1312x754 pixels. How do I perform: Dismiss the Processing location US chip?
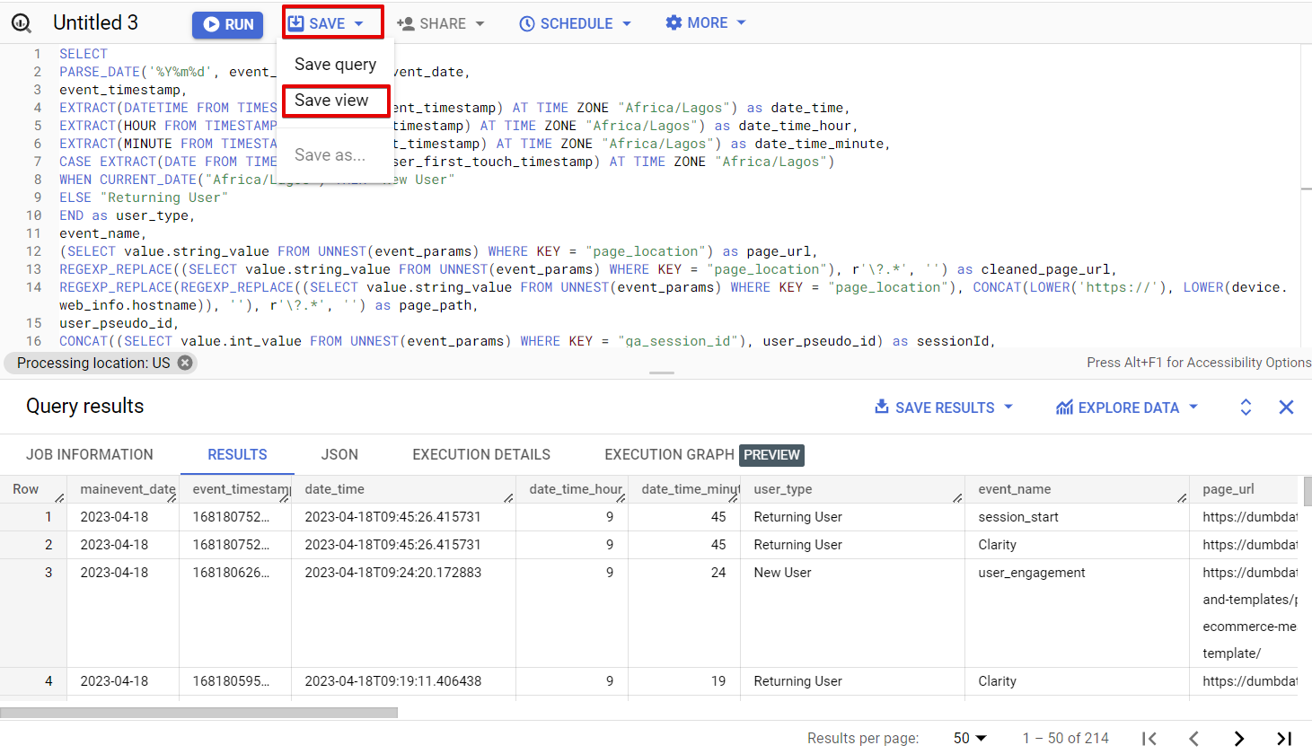[185, 363]
